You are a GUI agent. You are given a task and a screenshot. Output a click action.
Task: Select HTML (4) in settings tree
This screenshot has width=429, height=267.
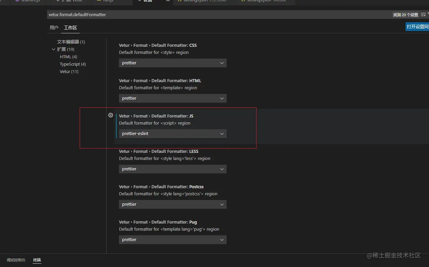tap(68, 57)
